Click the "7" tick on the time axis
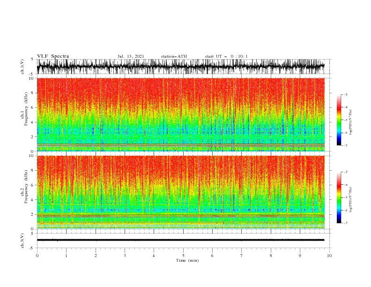 click(242, 256)
